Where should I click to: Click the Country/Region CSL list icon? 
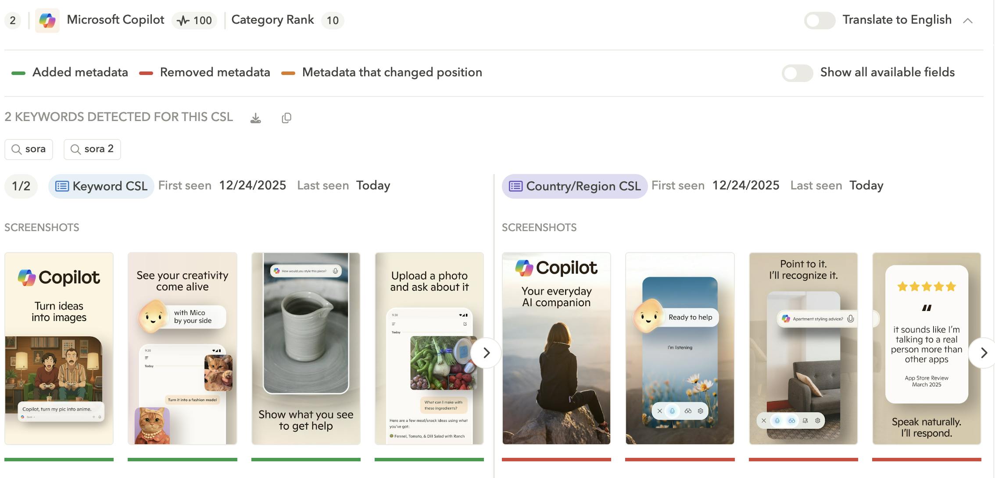pyautogui.click(x=516, y=186)
